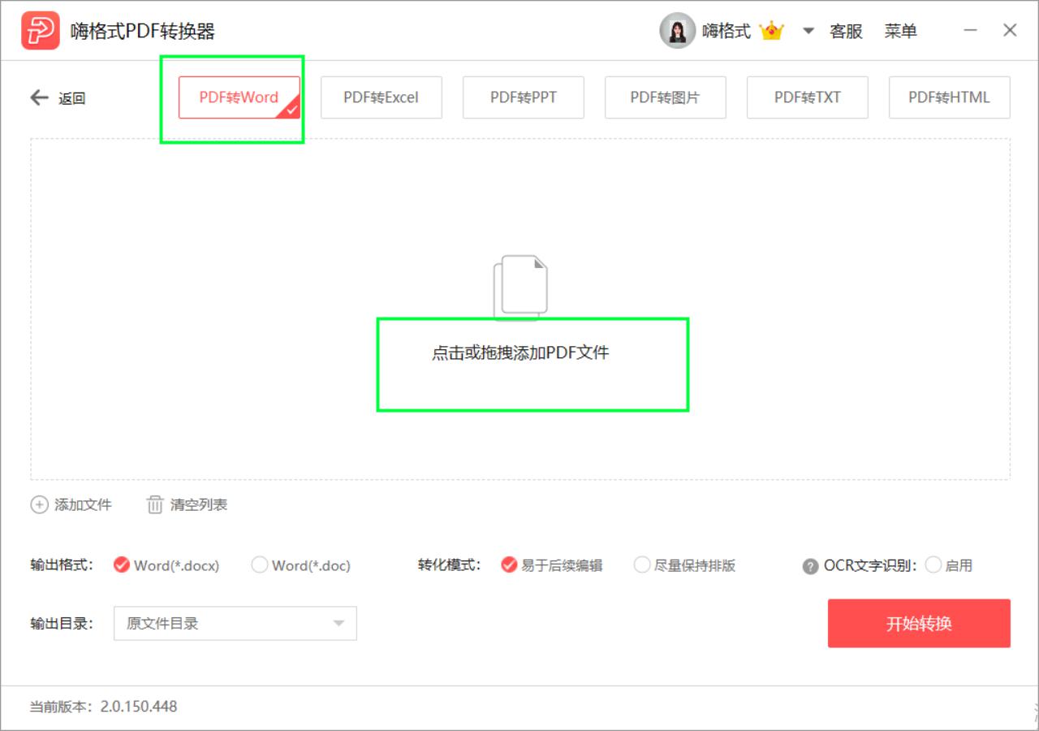
Task: Click the plus icon to 添加文件
Action: pos(39,504)
